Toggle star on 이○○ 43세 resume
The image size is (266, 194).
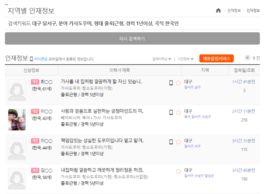tap(178, 112)
